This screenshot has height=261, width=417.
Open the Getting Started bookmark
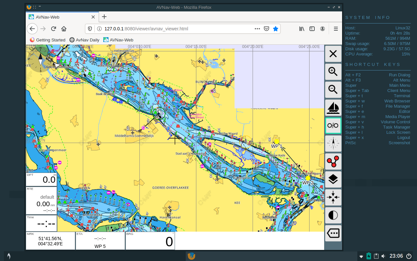click(47, 40)
